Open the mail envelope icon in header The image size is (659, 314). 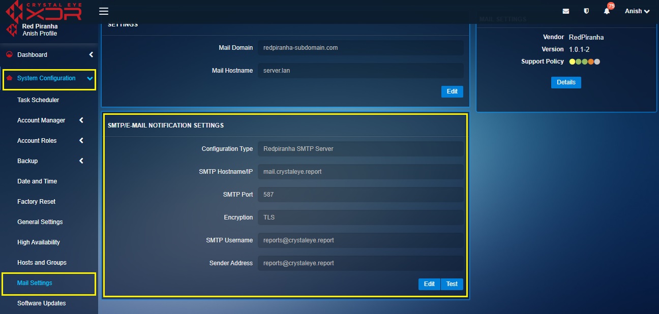point(566,11)
